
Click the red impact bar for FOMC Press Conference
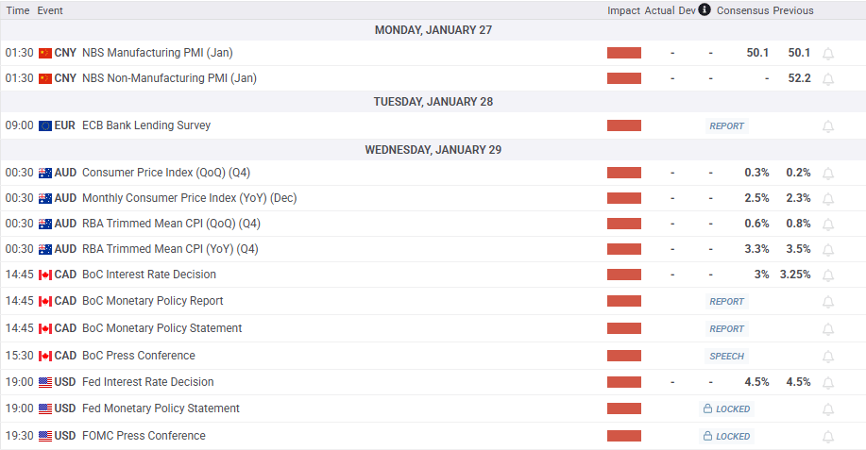click(x=623, y=436)
